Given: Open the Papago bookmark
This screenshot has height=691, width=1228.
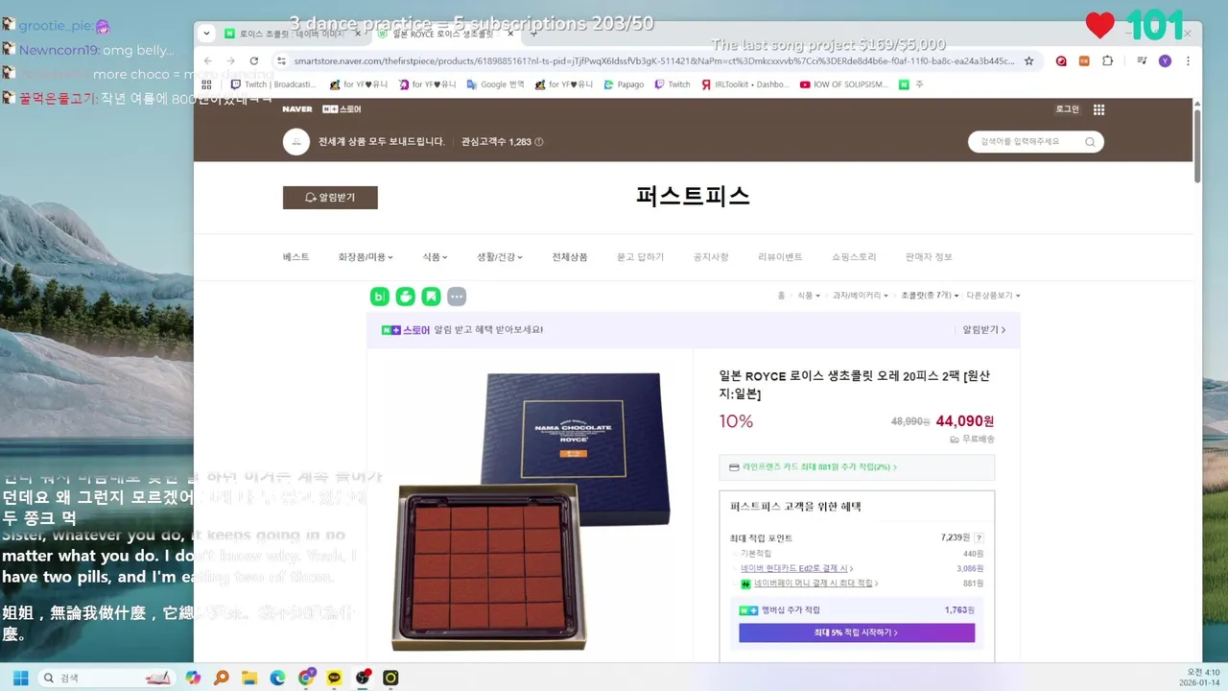Looking at the screenshot, I should coord(624,84).
